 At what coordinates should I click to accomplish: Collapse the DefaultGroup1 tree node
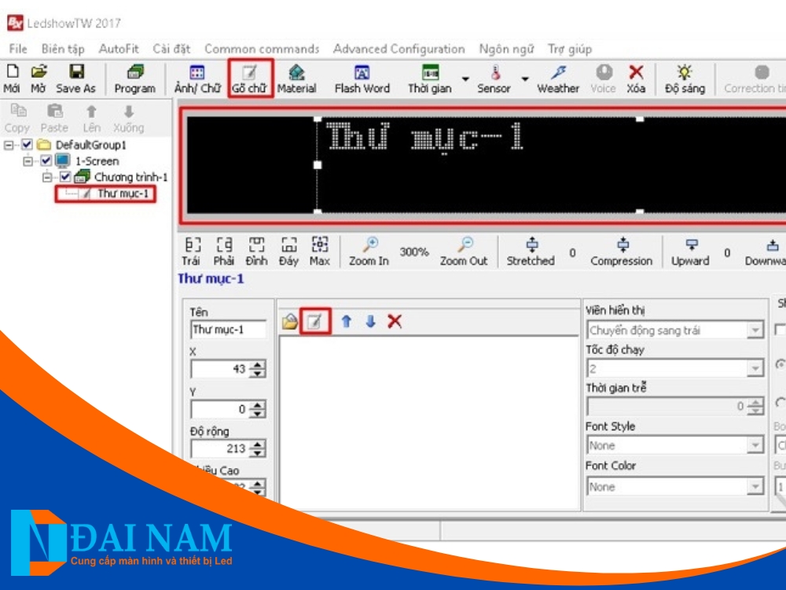click(x=9, y=146)
